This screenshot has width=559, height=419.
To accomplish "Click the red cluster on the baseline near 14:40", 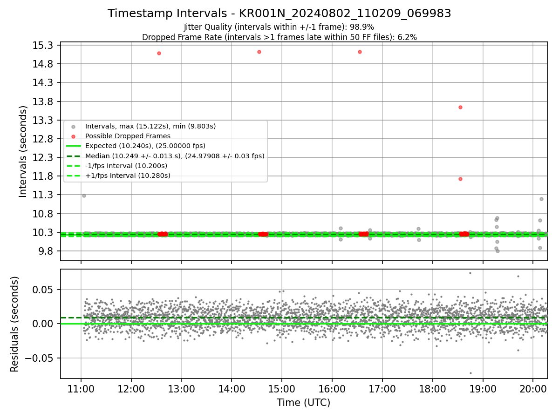I will coord(263,234).
